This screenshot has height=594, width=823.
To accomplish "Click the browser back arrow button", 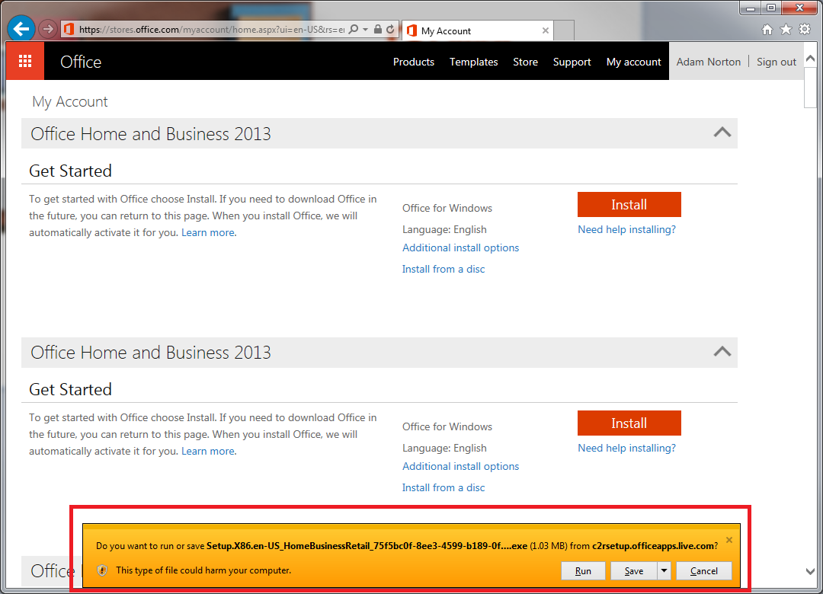I will coord(21,29).
